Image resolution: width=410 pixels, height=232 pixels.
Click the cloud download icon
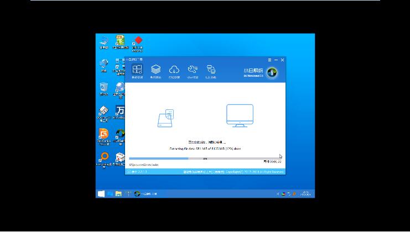tap(174, 70)
